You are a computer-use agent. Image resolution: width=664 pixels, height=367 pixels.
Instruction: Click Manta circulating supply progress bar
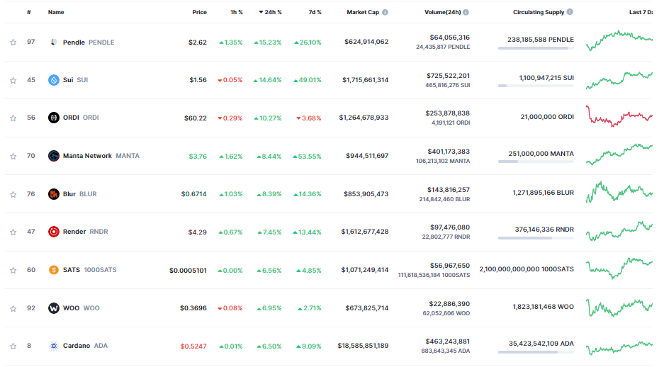coord(536,162)
